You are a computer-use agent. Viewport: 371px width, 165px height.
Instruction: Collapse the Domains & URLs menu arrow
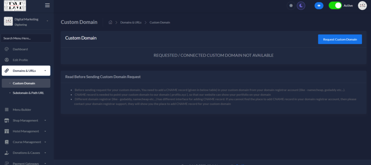(45, 70)
